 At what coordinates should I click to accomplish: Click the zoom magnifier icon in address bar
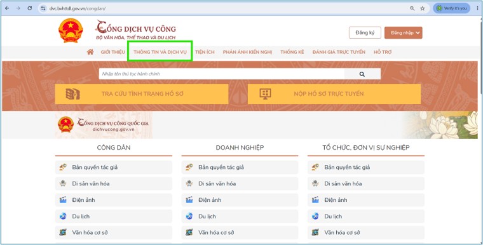[412, 8]
